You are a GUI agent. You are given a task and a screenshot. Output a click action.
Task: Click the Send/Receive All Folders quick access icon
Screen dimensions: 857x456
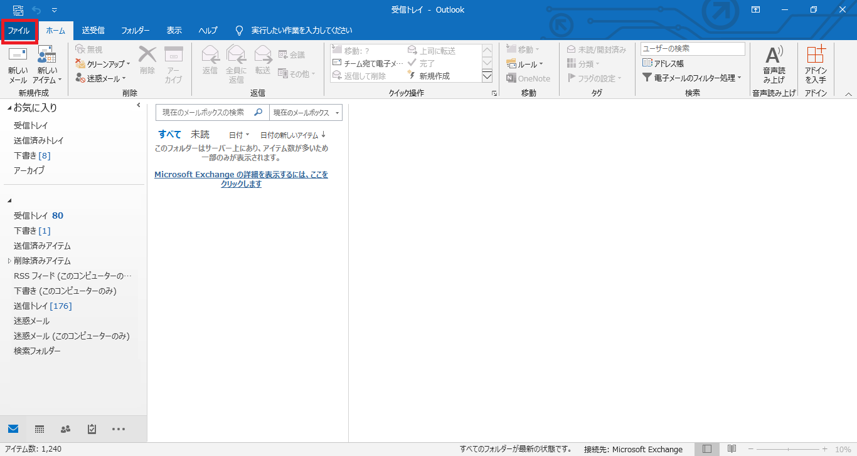pyautogui.click(x=18, y=9)
